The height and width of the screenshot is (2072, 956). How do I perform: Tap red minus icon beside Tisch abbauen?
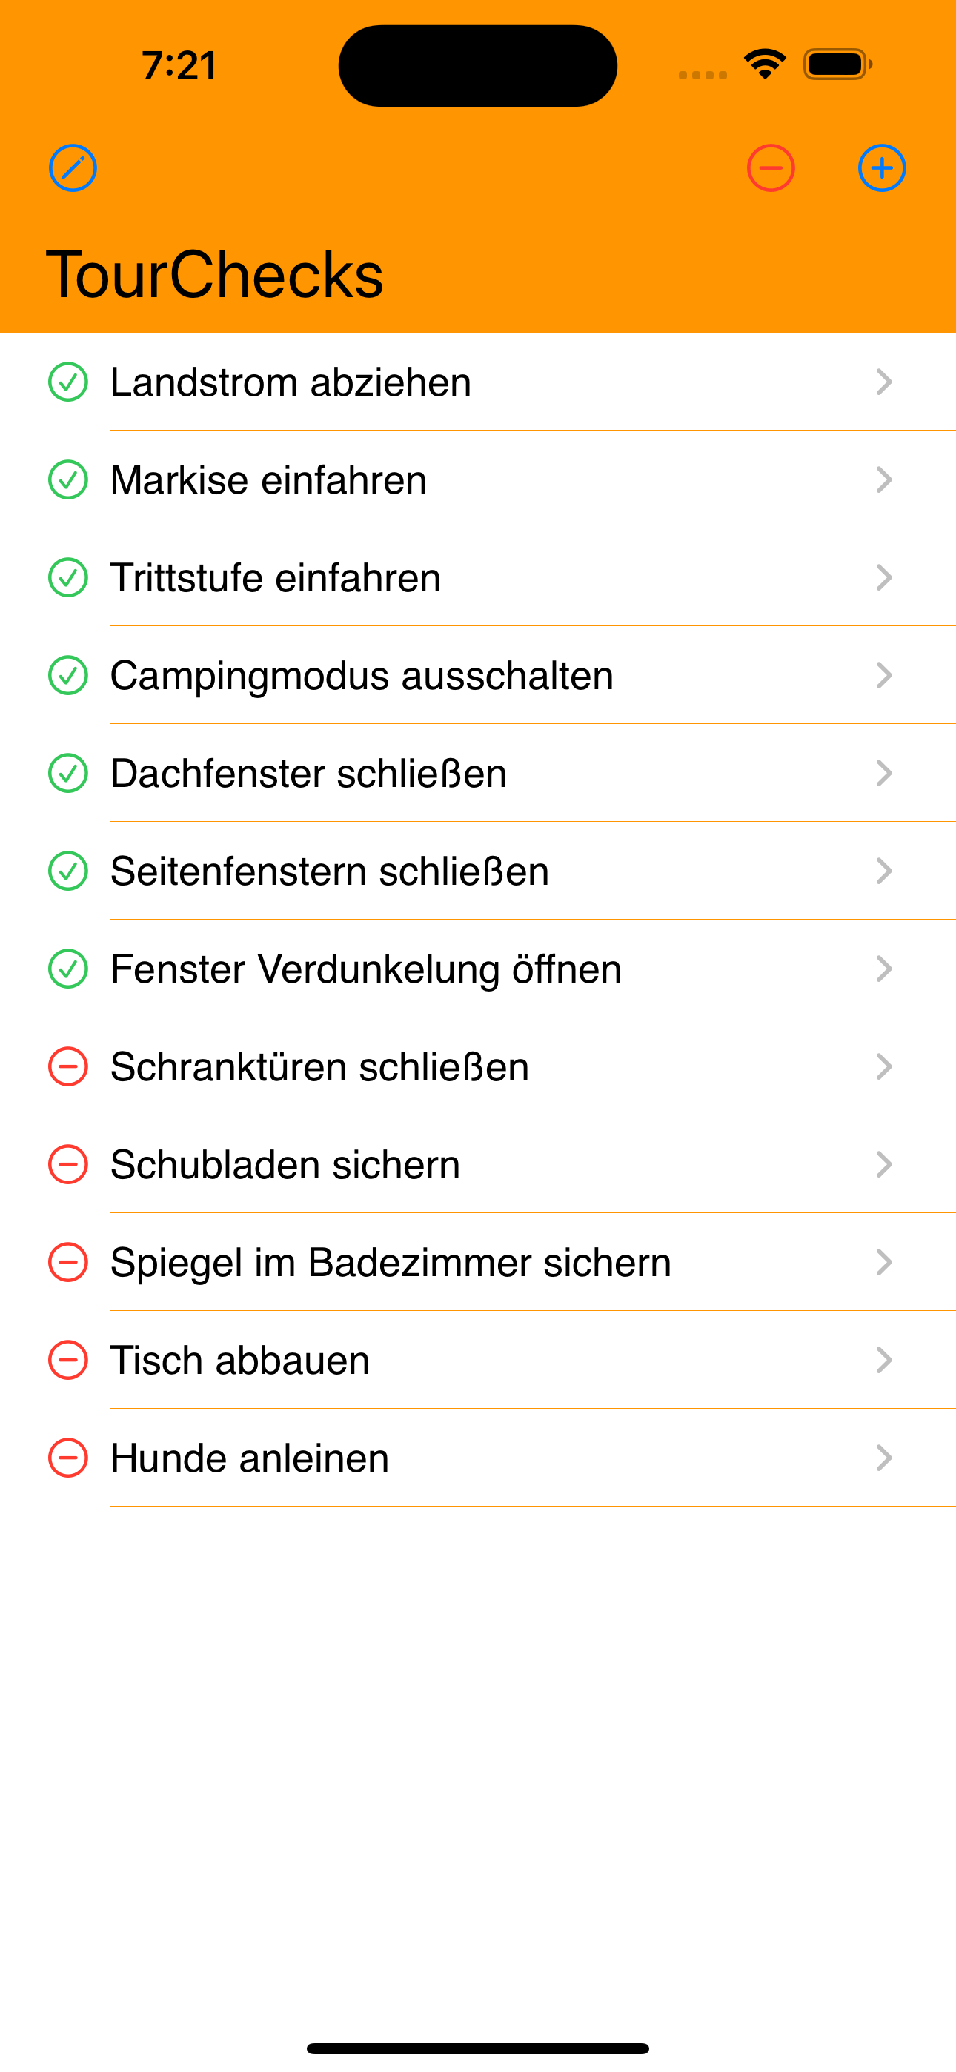[x=68, y=1360]
